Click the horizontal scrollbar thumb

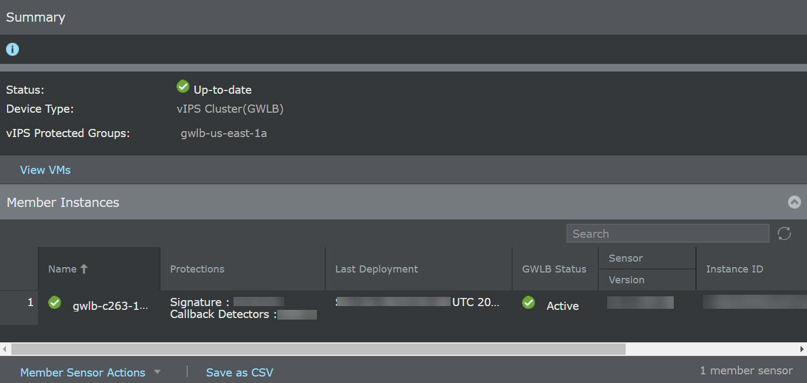tap(318, 349)
